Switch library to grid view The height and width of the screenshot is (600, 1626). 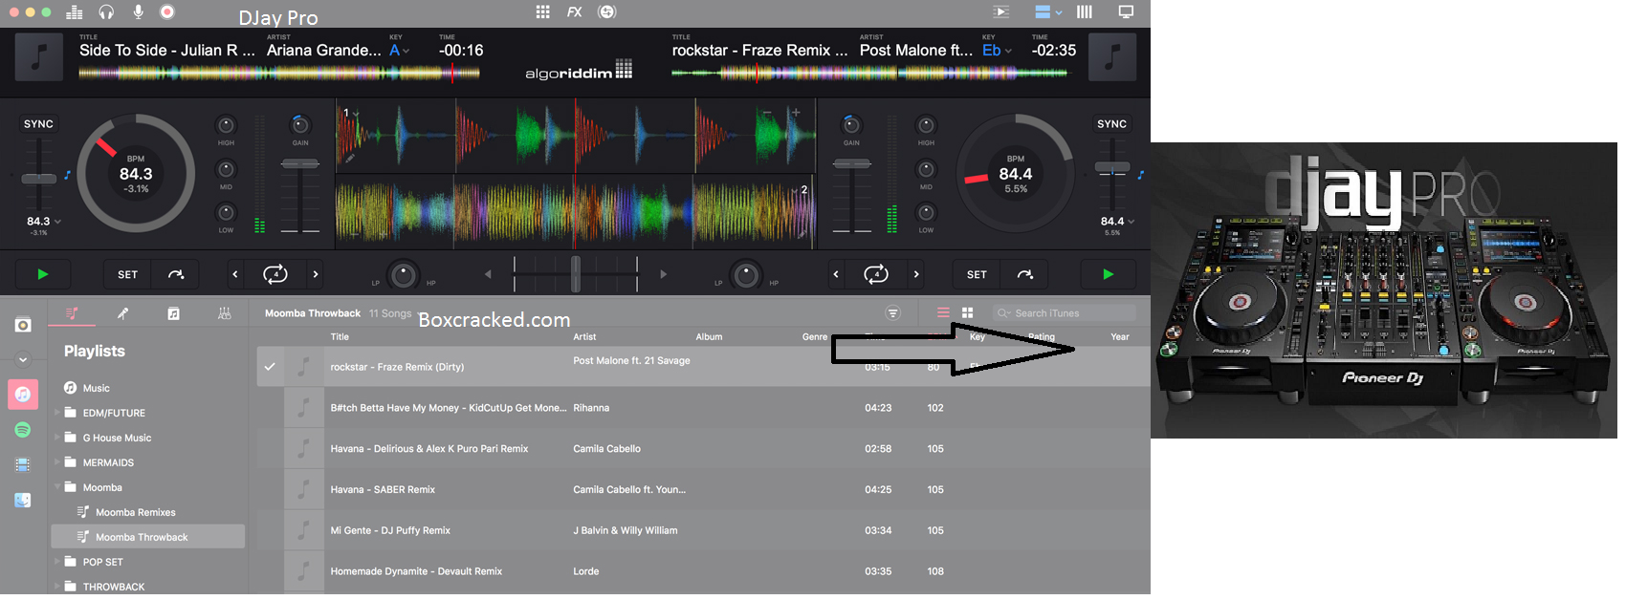[x=967, y=313]
